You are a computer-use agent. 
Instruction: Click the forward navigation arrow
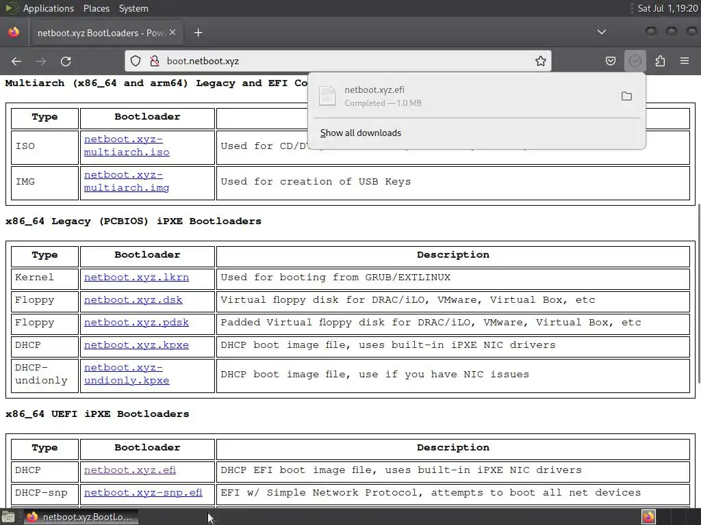tap(41, 61)
